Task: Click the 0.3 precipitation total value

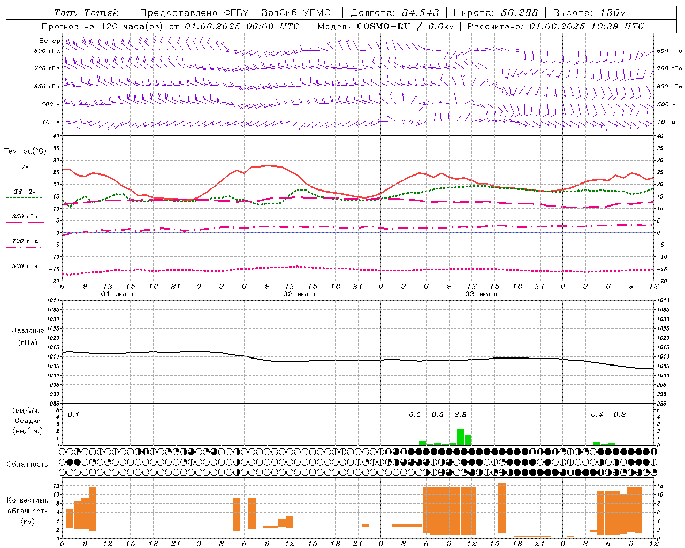Action: 620,414
